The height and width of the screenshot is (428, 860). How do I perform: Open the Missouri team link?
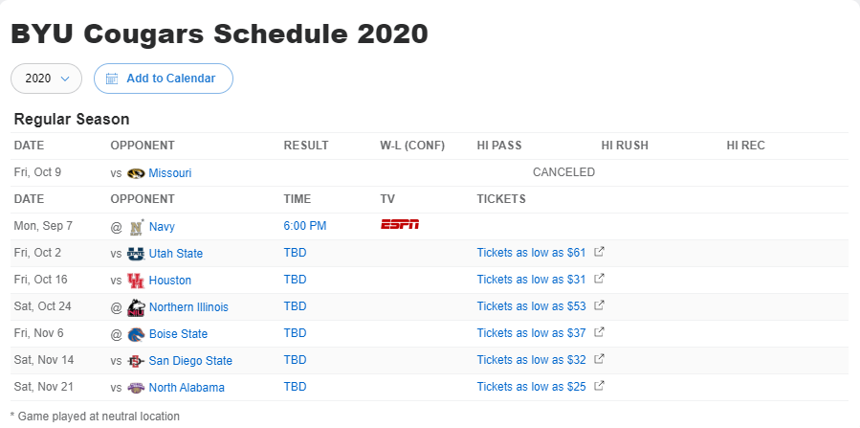170,173
